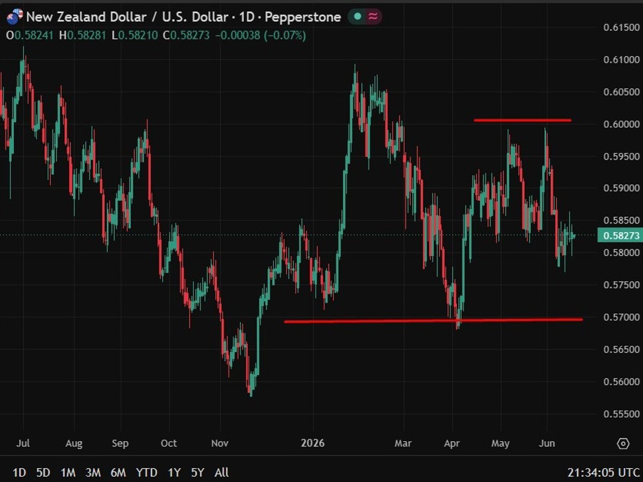Viewport: 643px width, 482px height.
Task: Click the open value O0.58241
Action: click(30, 36)
